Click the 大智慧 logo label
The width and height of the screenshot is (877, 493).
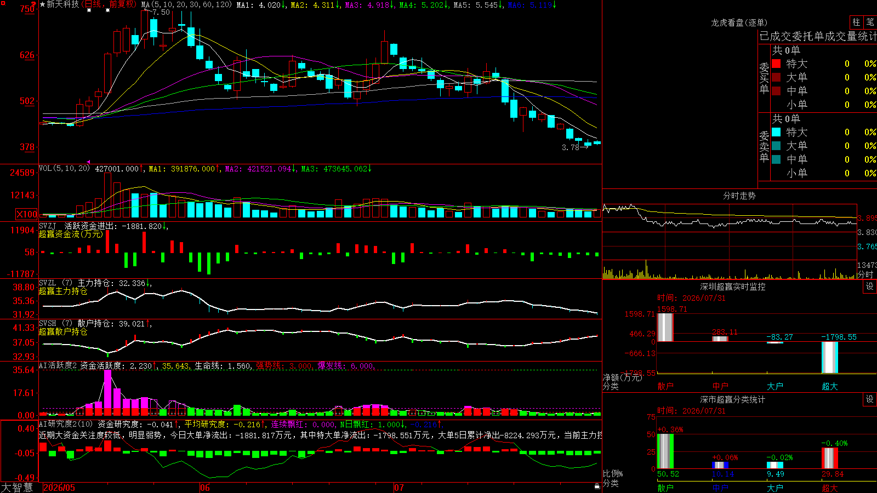[17, 487]
